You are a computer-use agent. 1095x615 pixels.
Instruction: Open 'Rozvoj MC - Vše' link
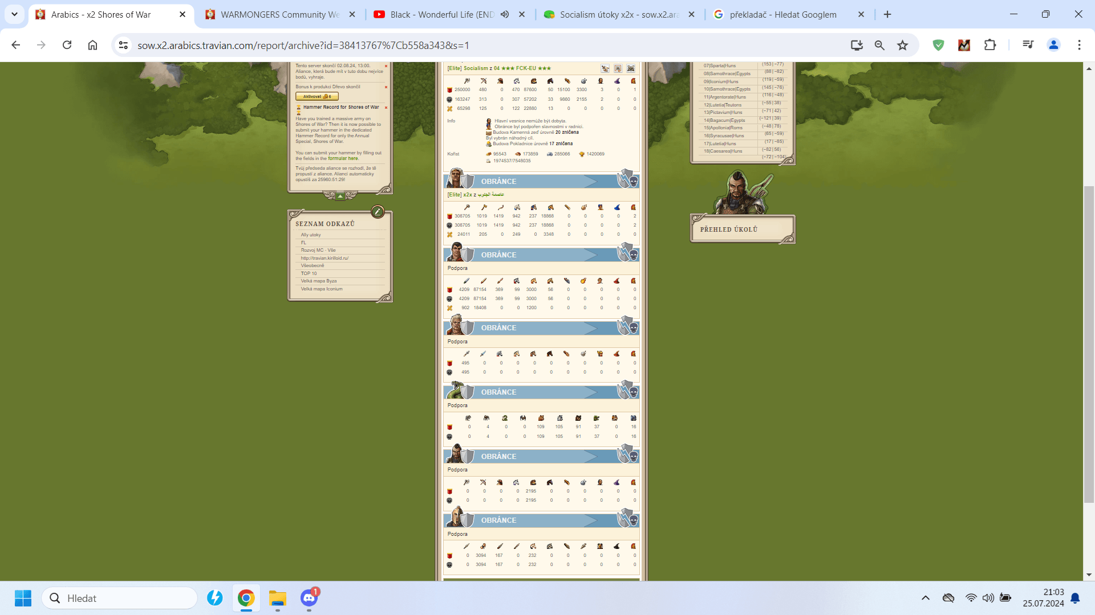point(318,250)
